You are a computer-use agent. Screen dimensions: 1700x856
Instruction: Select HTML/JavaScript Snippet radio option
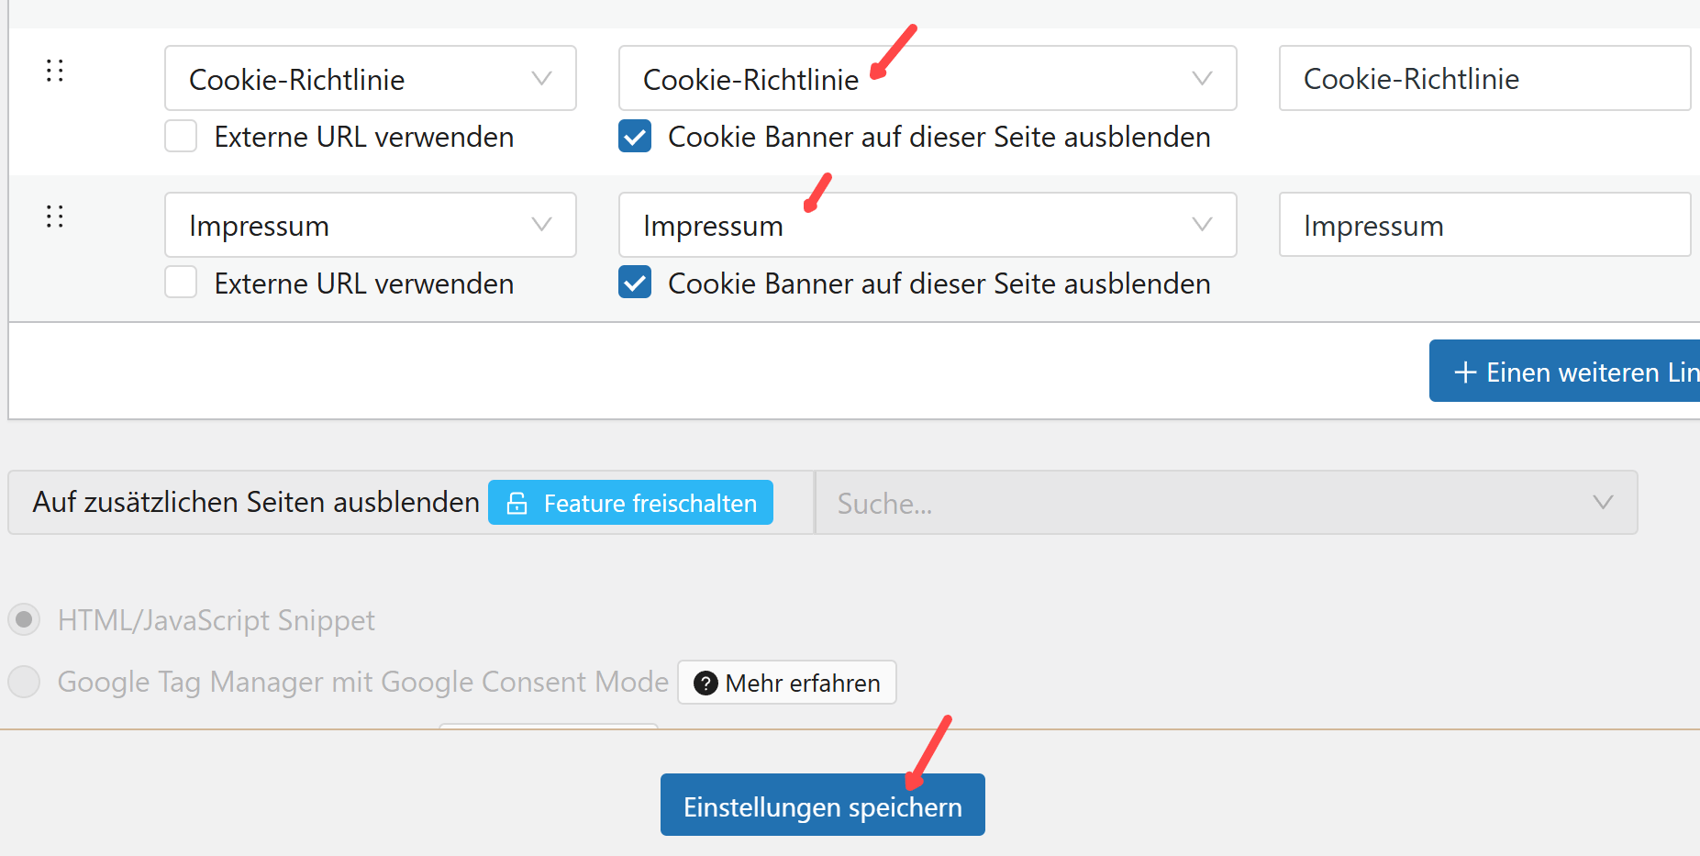(25, 620)
